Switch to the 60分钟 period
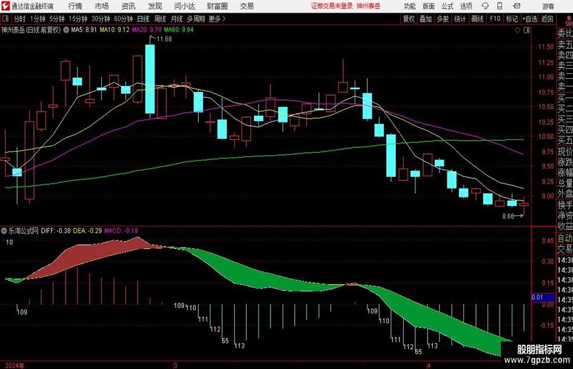This screenshot has height=369, width=573. pos(123,19)
